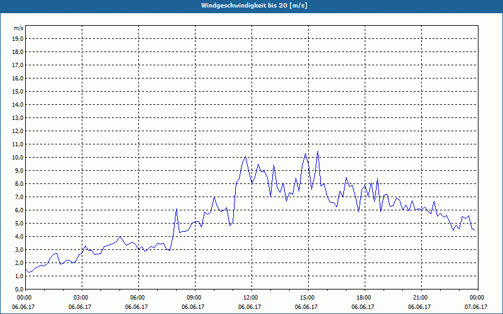The image size is (503, 314).
Task: Click the 21:00 time axis label
Action: (421, 298)
